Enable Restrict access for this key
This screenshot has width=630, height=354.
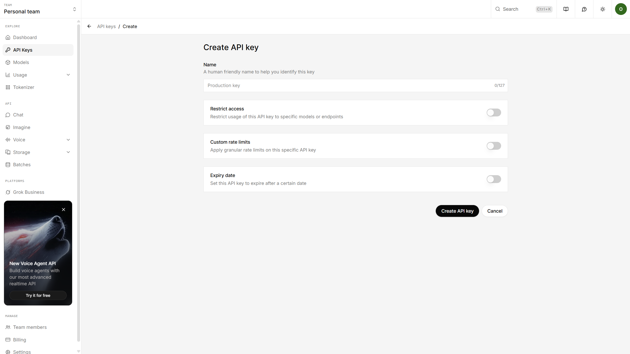point(493,112)
